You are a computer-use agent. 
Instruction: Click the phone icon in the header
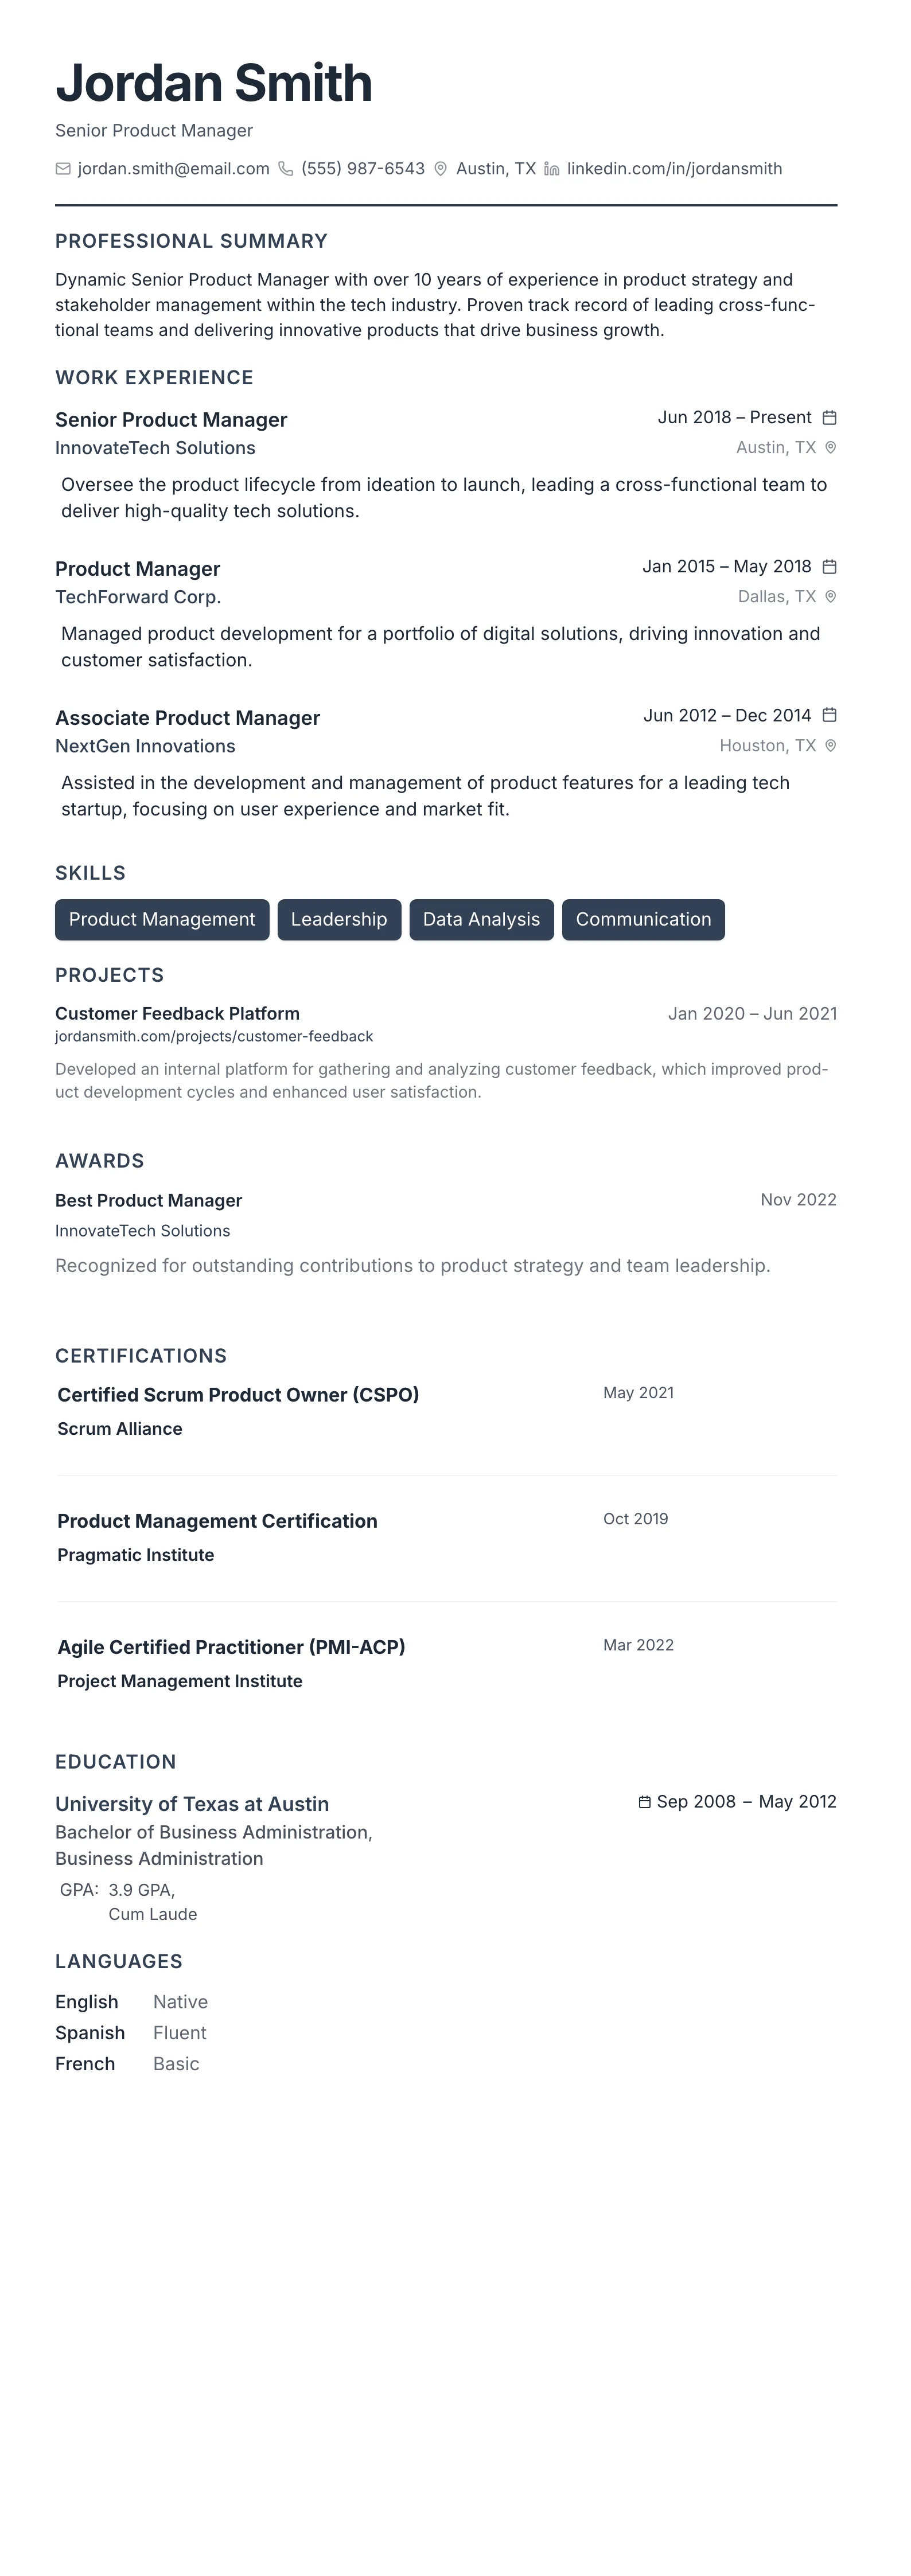(286, 169)
